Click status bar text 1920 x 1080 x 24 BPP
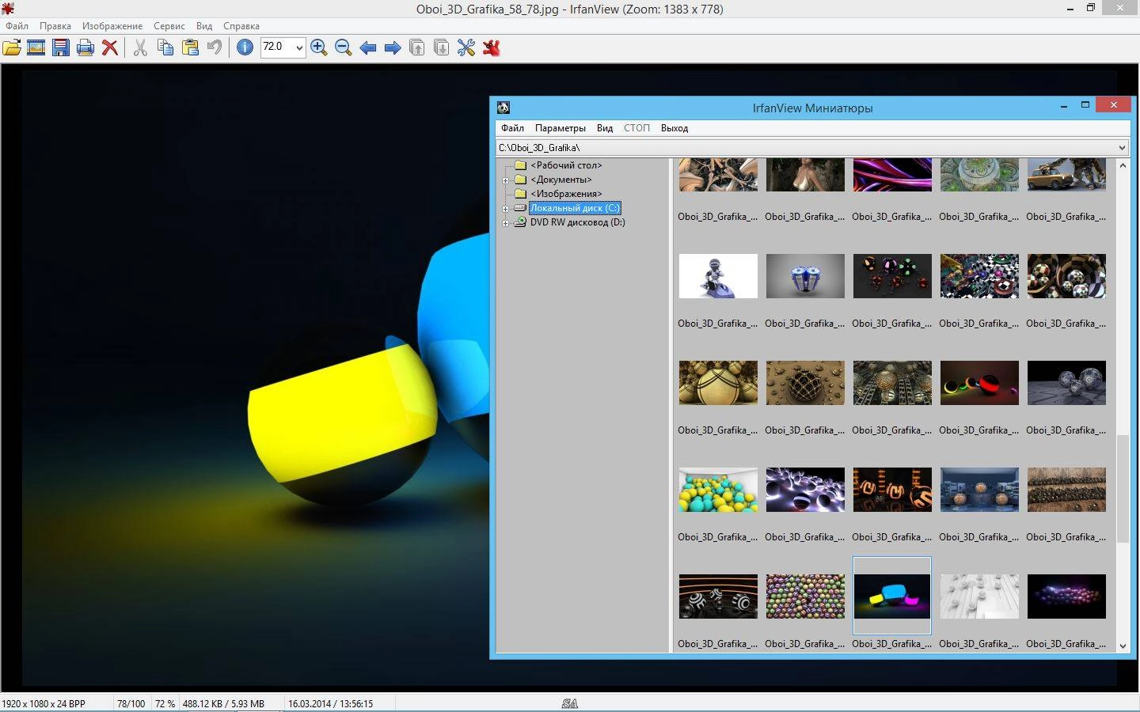This screenshot has width=1140, height=712. [44, 703]
